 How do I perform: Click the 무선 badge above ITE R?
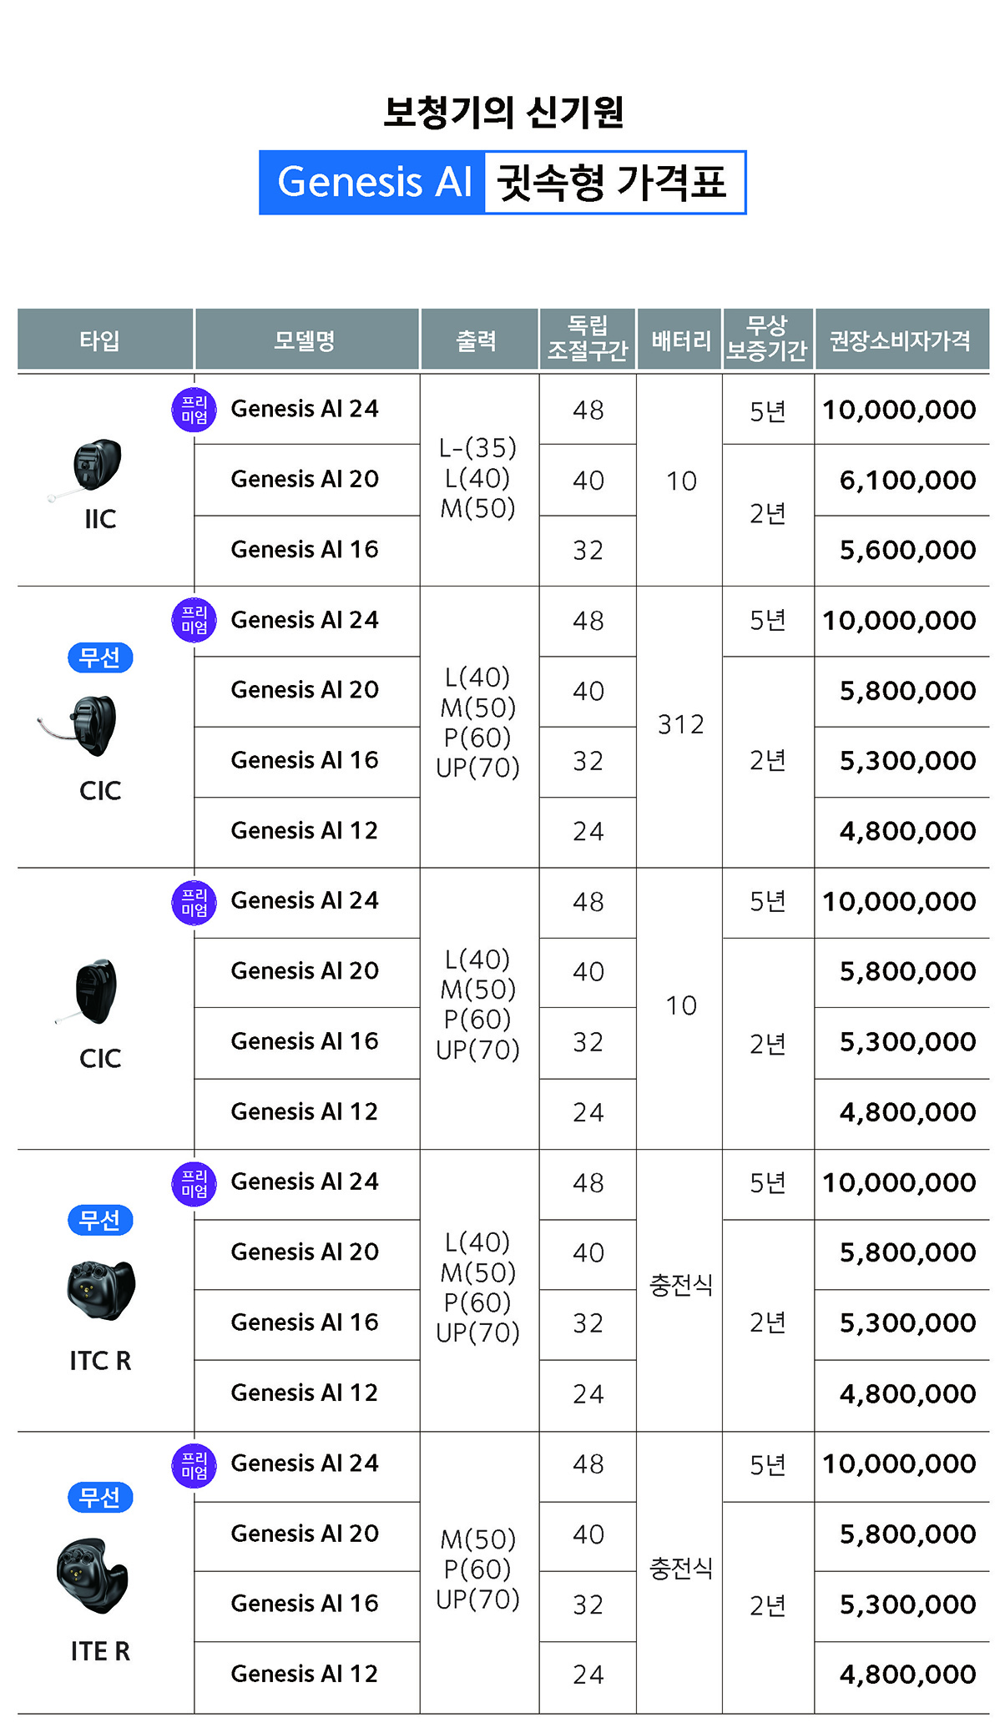pos(100,1498)
